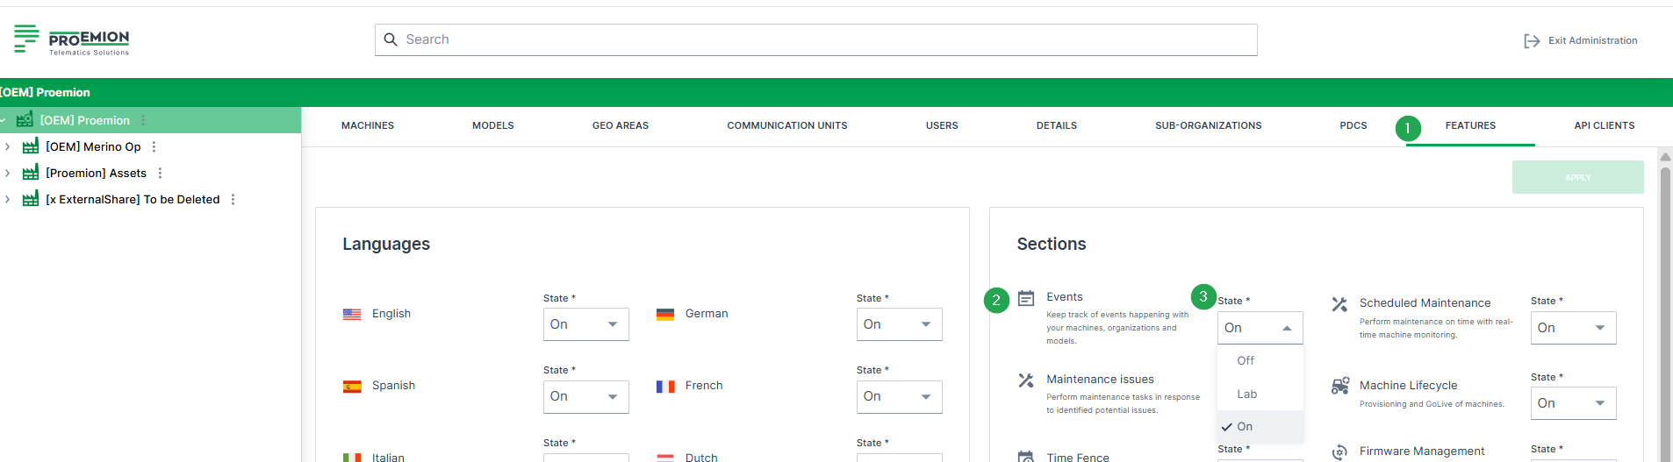Click the Maintenance issues tools icon
The height and width of the screenshot is (462, 1673).
pyautogui.click(x=1025, y=380)
